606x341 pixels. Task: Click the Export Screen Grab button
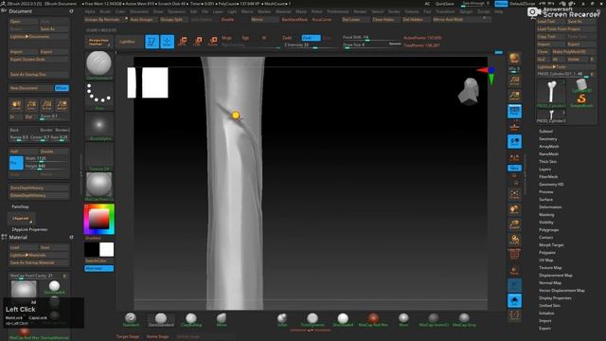coord(38,60)
